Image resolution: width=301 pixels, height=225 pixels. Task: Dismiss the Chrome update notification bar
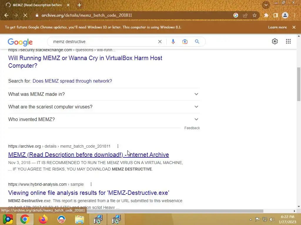pos(294,27)
